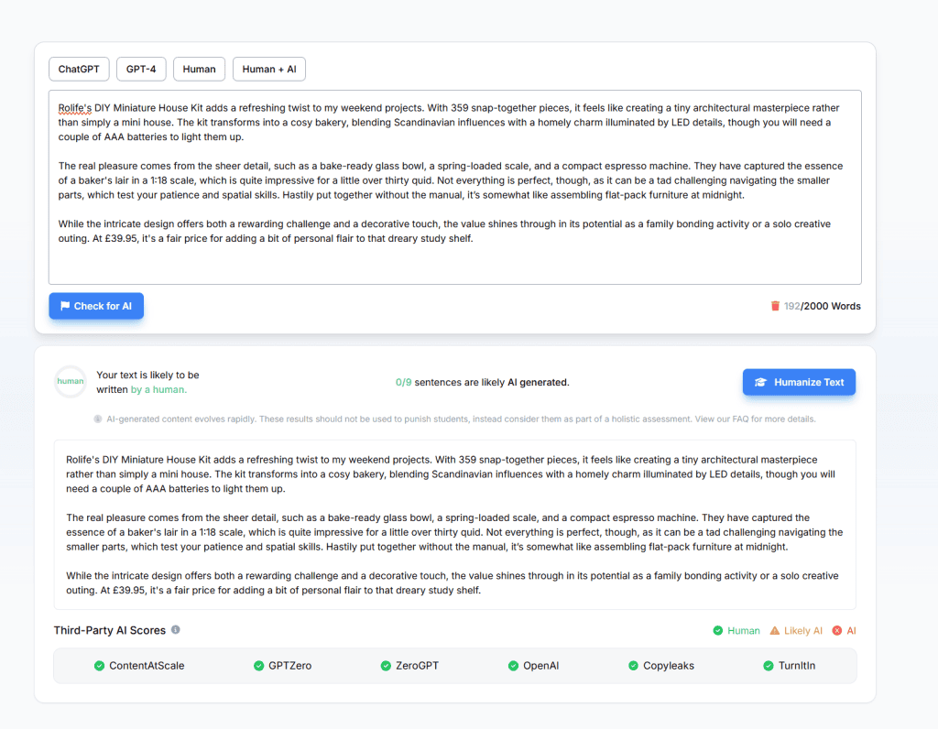
Task: Click the Likely AI legend label
Action: pyautogui.click(x=803, y=631)
